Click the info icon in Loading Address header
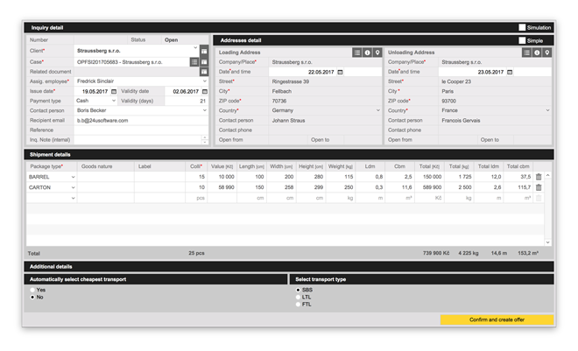The height and width of the screenshot is (351, 578). 367,53
